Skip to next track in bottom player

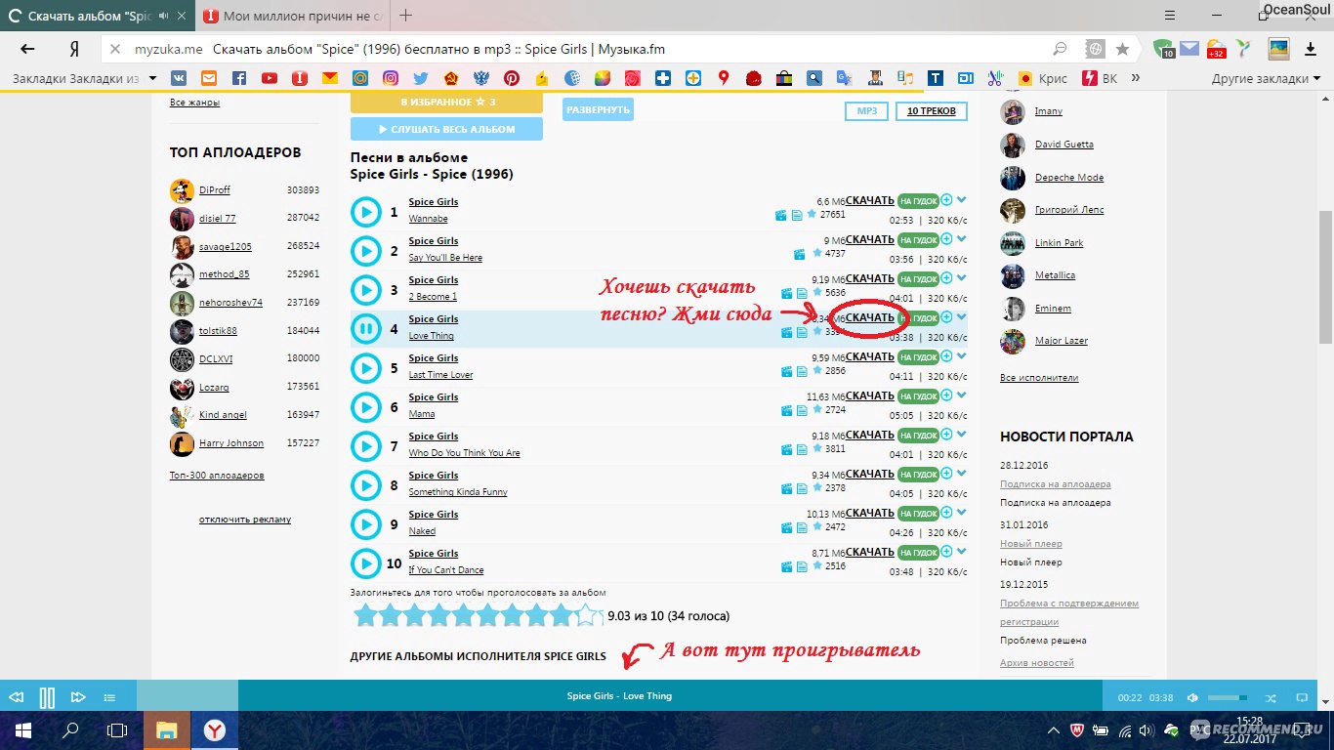[x=78, y=697]
